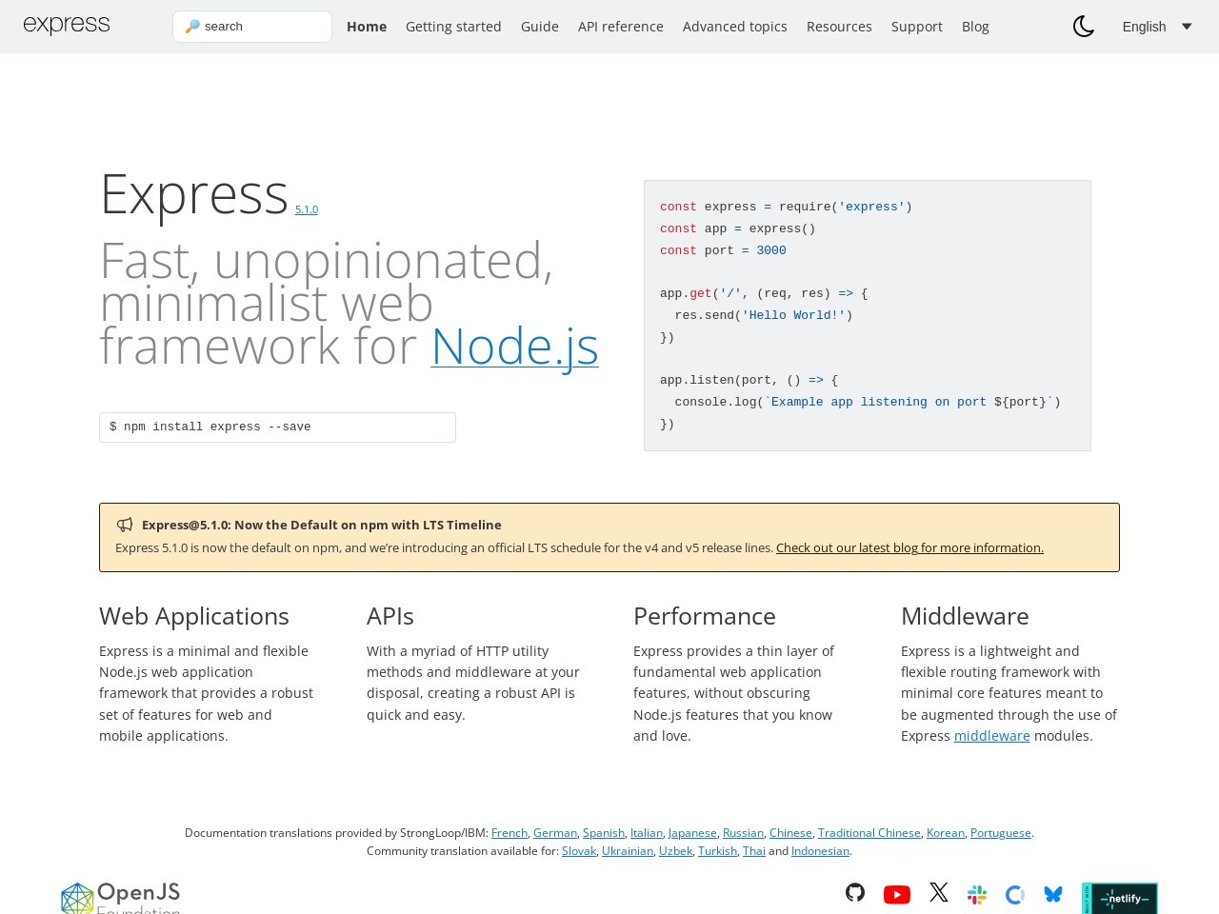Open the Spanish translation link
The image size is (1219, 914).
pos(604,833)
